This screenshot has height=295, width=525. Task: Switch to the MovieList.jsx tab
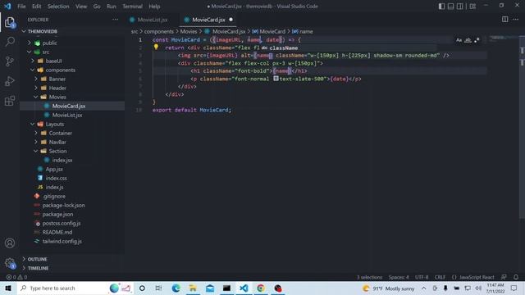pyautogui.click(x=153, y=20)
